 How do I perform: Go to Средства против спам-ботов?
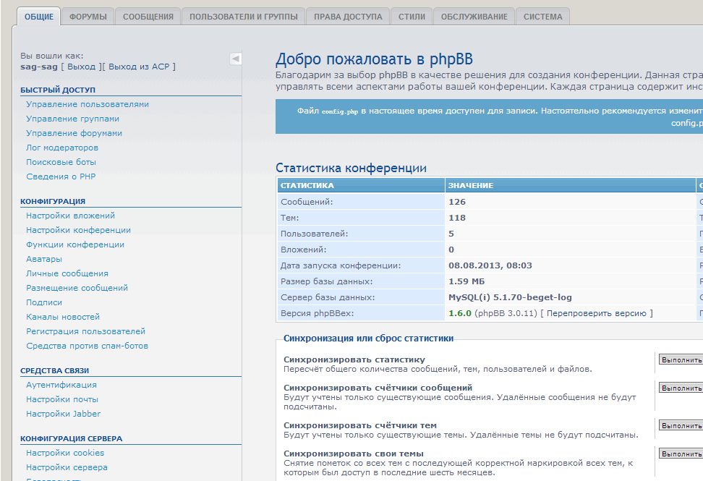pos(87,346)
